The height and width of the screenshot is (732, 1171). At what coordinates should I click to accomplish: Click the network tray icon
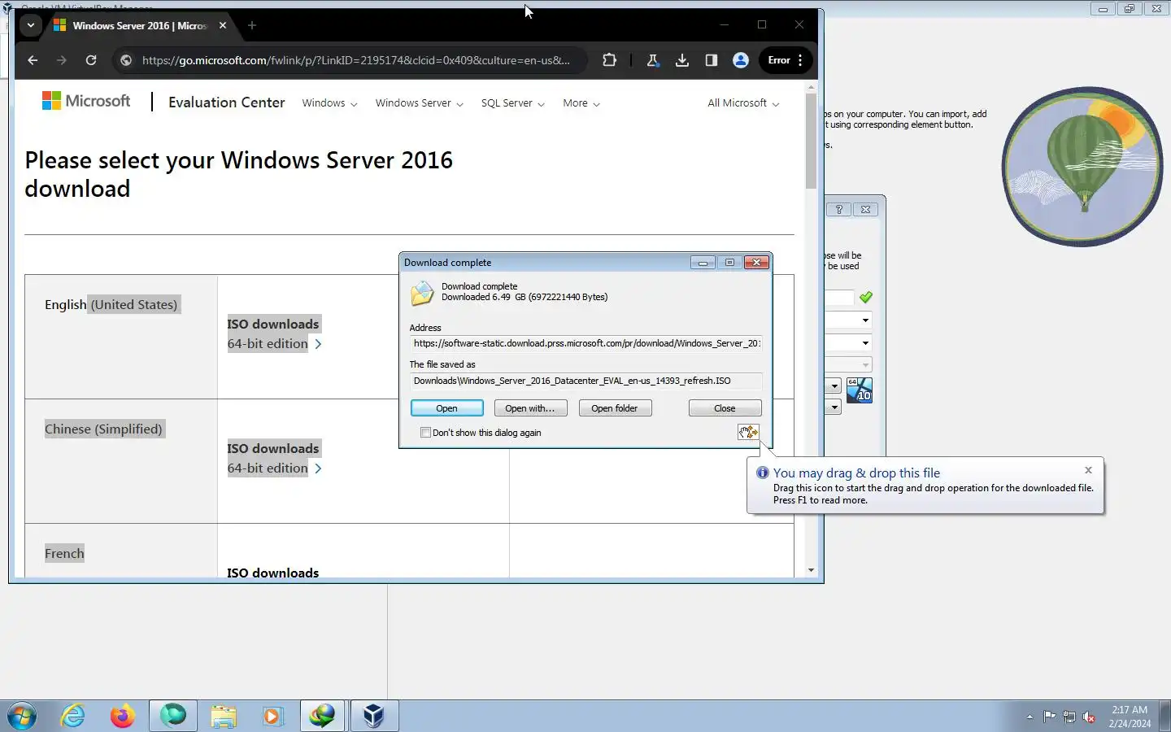pos(1069,717)
